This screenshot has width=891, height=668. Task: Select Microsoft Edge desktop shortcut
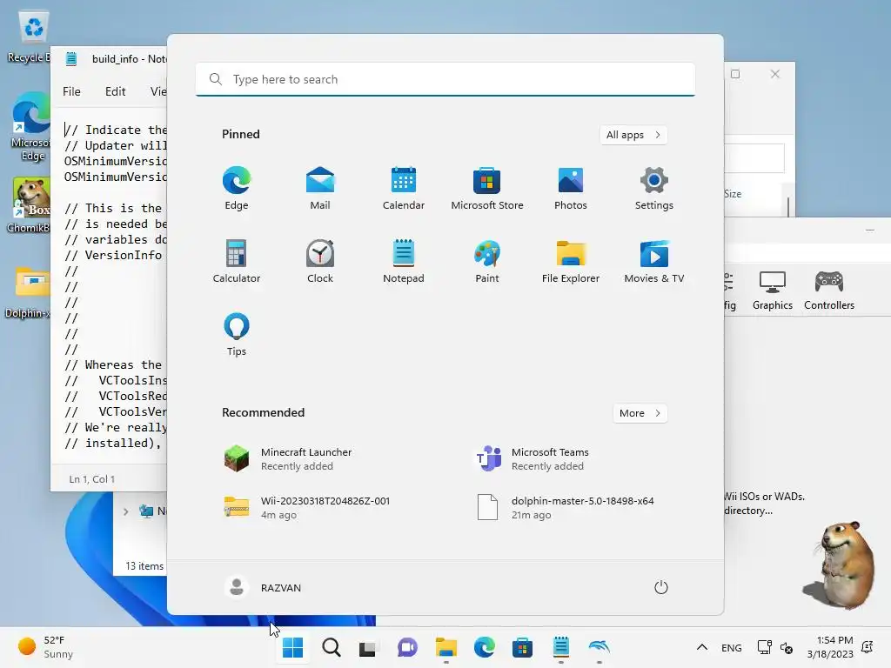[x=30, y=127]
